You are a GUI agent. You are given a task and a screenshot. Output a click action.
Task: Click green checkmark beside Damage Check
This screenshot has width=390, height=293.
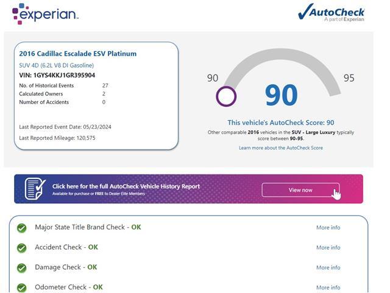pos(22,268)
